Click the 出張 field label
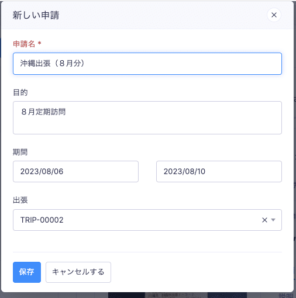 [x=20, y=200]
